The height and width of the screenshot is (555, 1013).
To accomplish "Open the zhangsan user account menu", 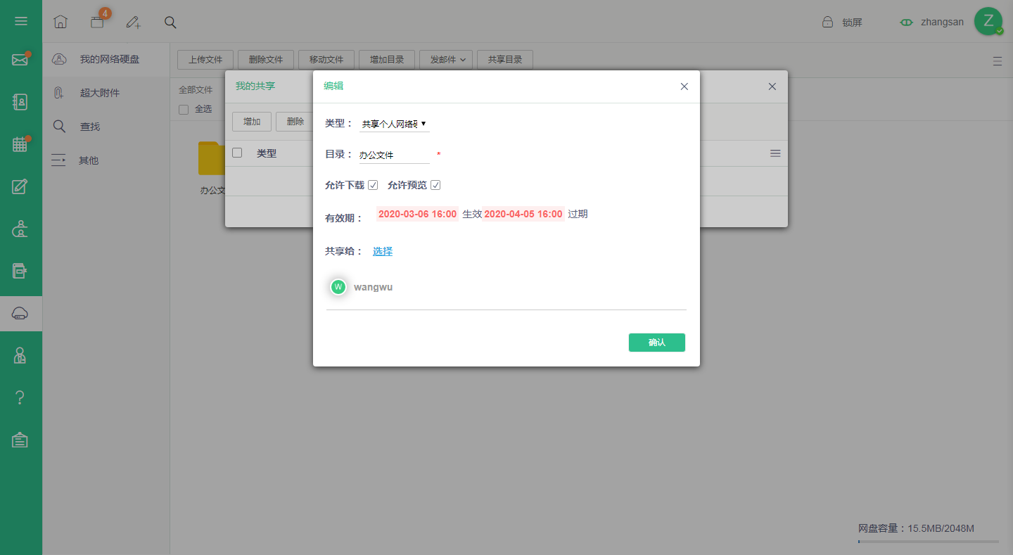I will pos(942,22).
